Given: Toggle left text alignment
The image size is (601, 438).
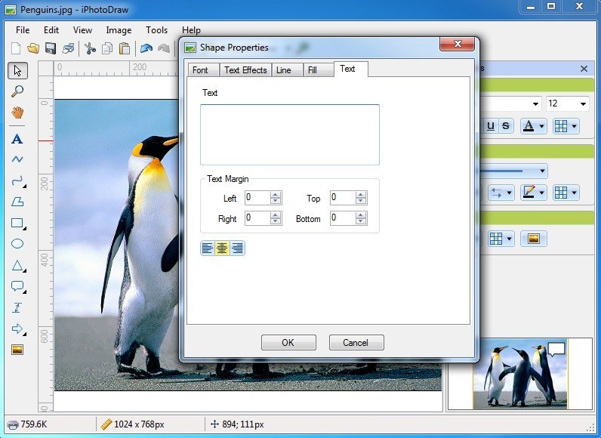Looking at the screenshot, I should 208,248.
